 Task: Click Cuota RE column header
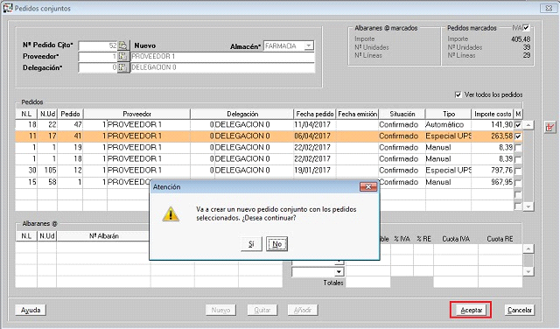(500, 239)
